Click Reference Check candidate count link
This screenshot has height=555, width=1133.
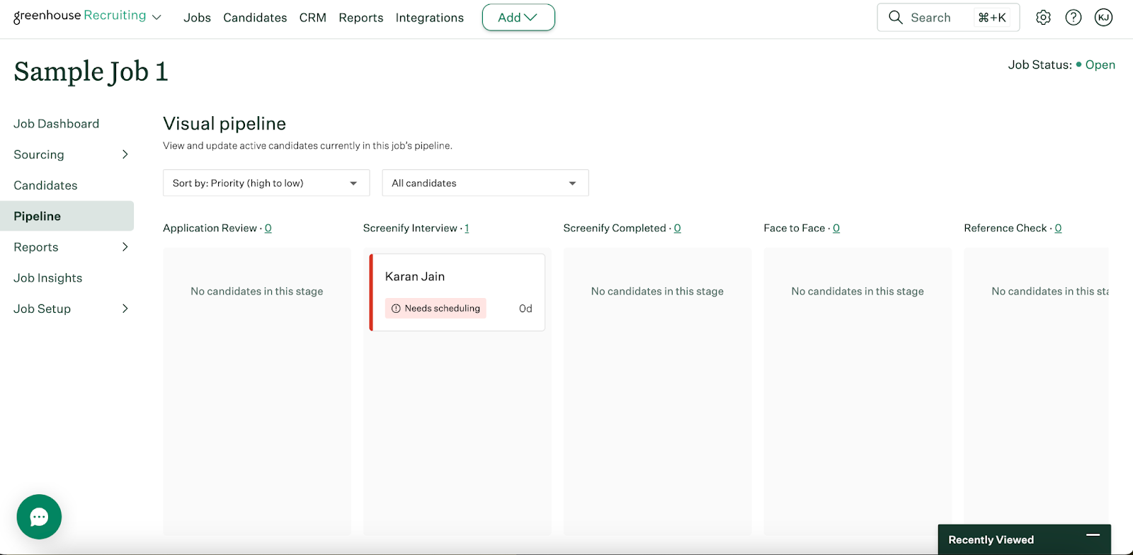tap(1058, 228)
